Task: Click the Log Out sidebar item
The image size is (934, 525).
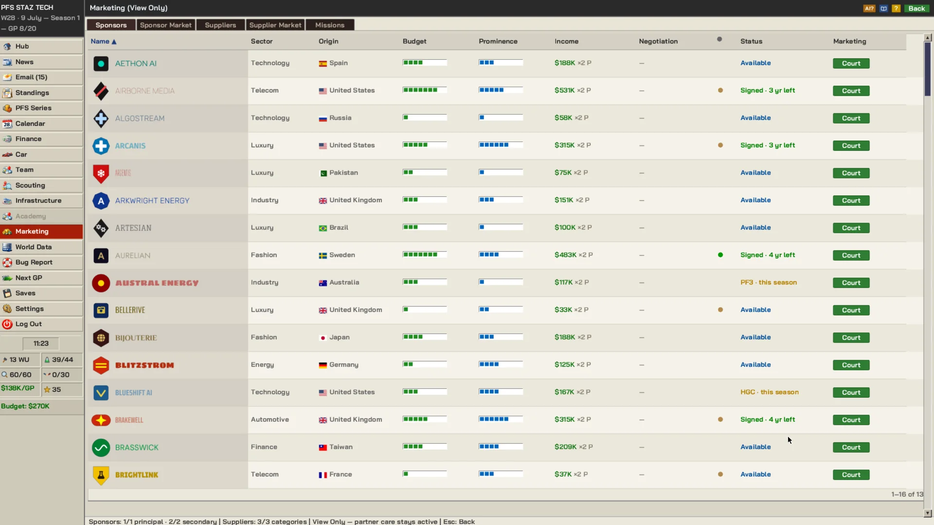Action: (42, 324)
